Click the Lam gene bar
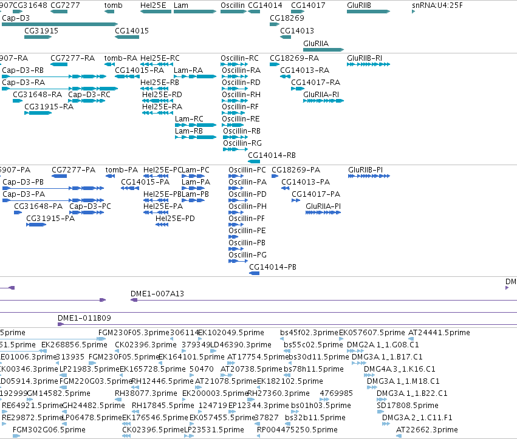Screen dimensions: 517x439 coord(195,12)
